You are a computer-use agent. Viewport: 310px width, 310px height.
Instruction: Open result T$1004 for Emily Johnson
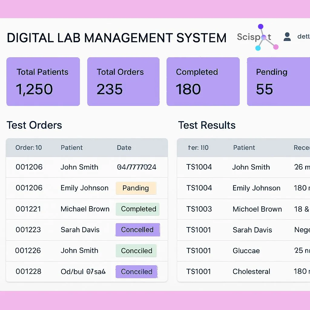pos(199,188)
